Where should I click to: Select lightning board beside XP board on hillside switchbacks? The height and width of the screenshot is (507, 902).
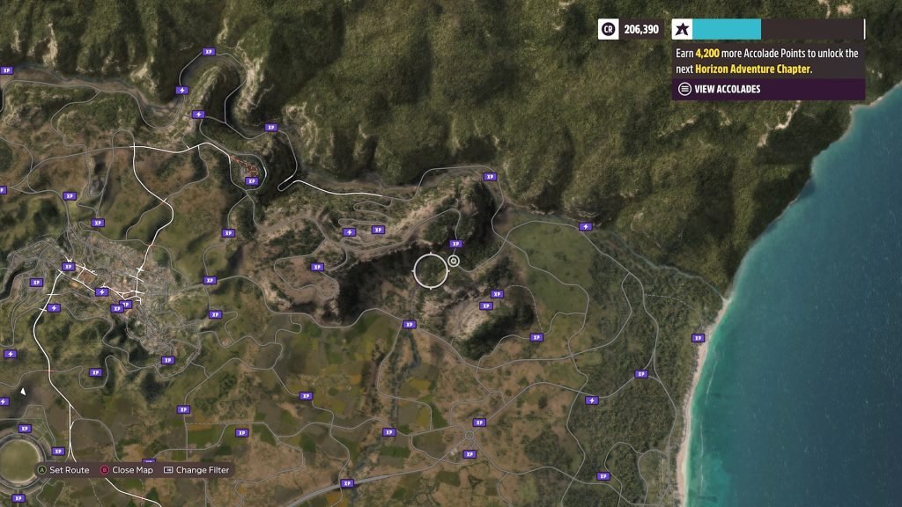point(349,232)
